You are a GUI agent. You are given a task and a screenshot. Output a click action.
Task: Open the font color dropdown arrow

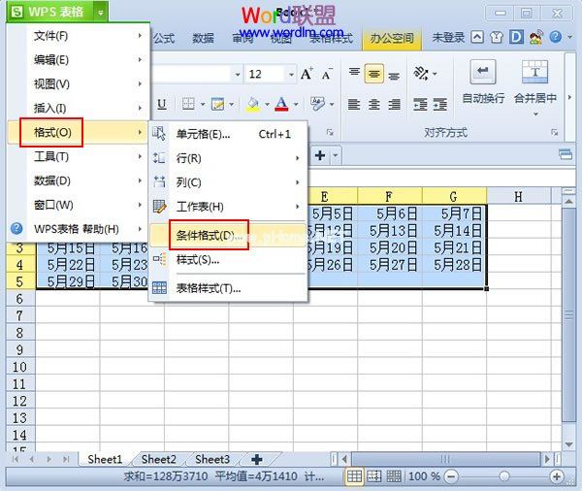point(296,105)
